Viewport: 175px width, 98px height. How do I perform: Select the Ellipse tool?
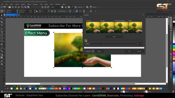click(x=2, y=38)
